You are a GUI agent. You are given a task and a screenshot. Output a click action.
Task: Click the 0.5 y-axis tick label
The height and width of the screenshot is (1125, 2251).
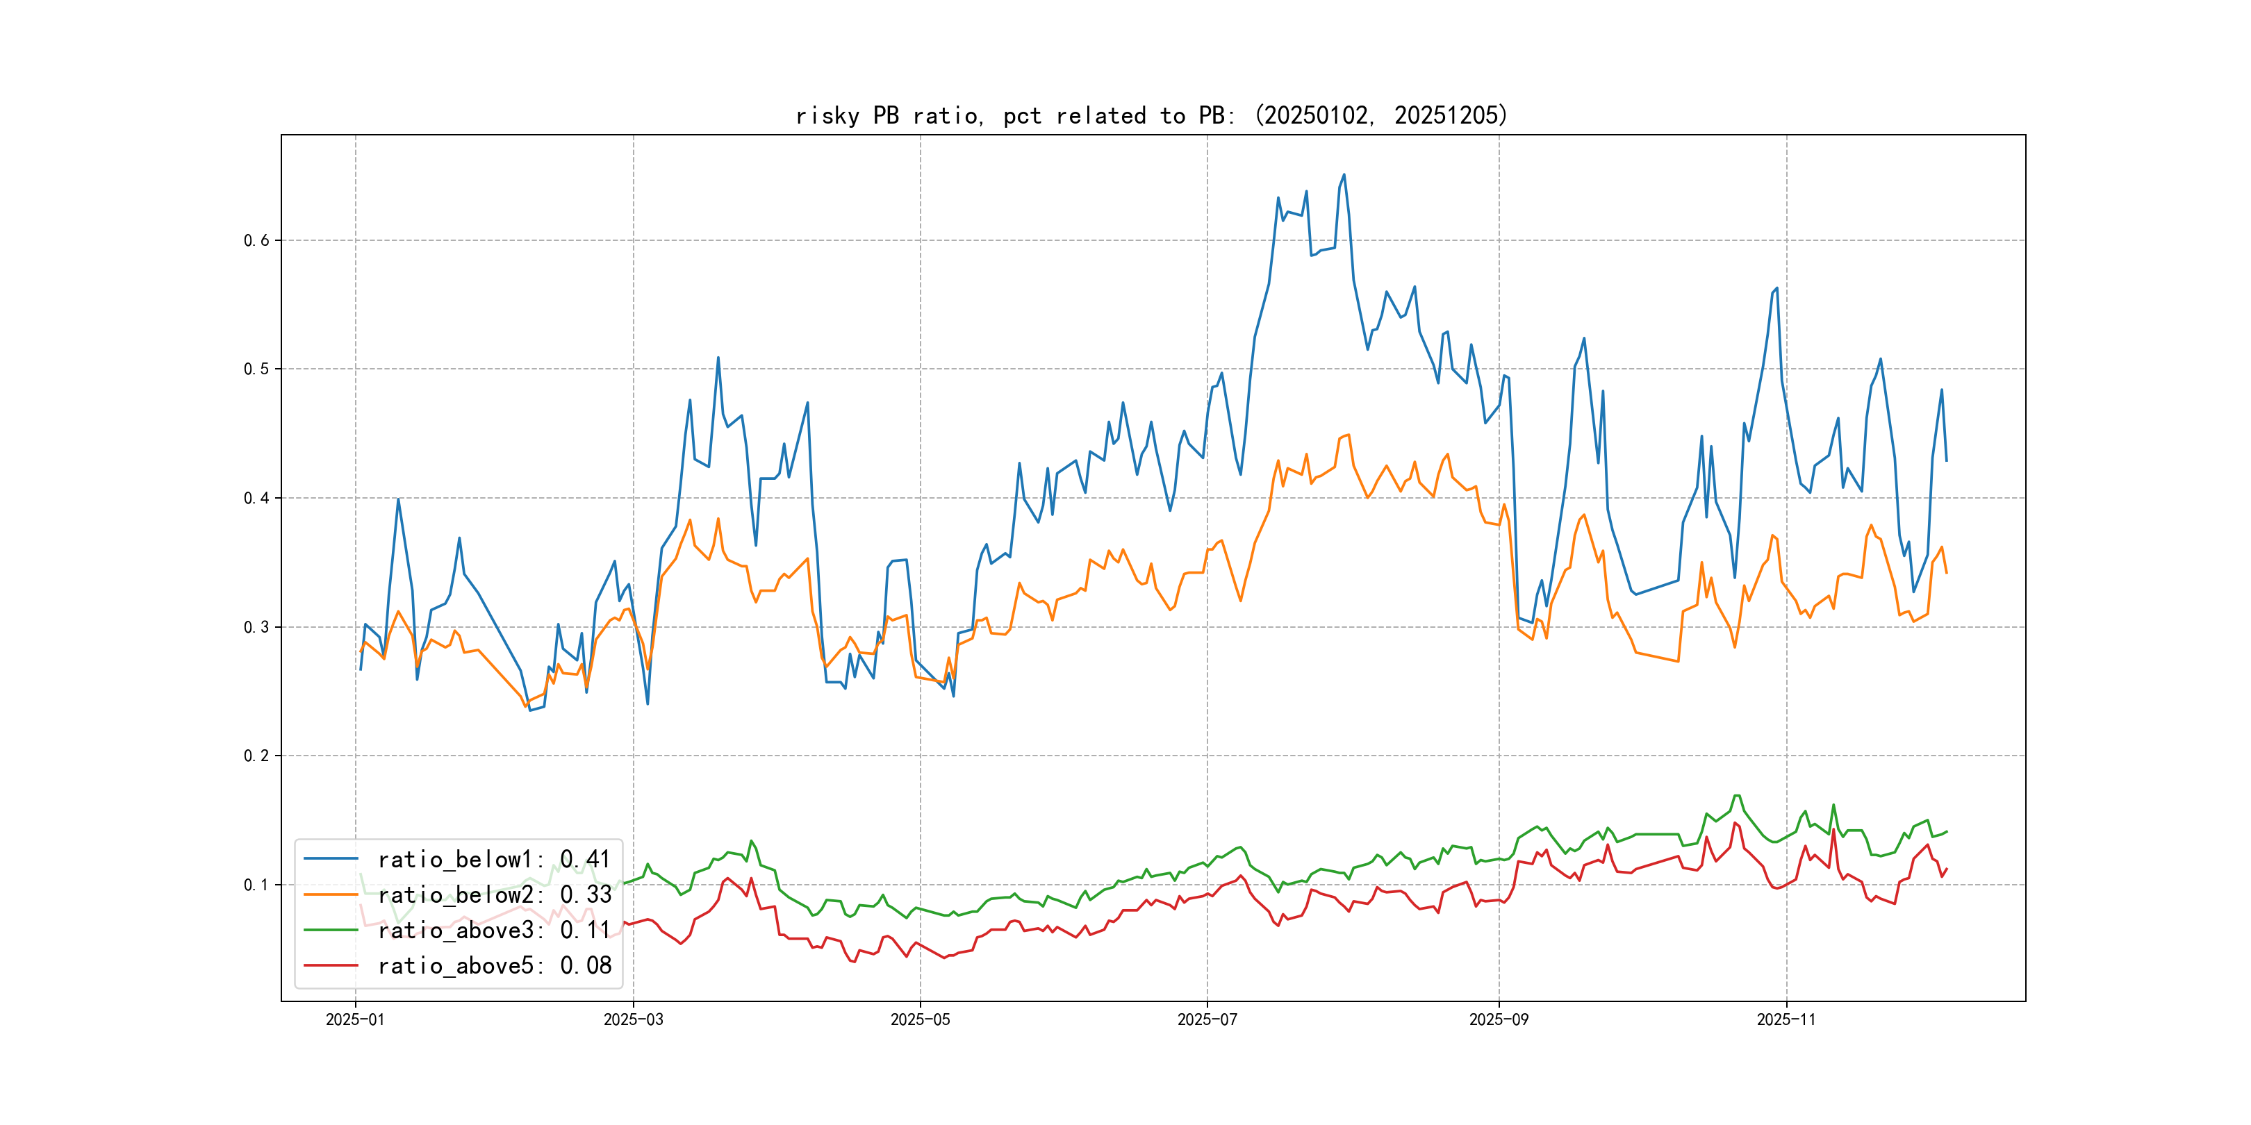[x=256, y=369]
